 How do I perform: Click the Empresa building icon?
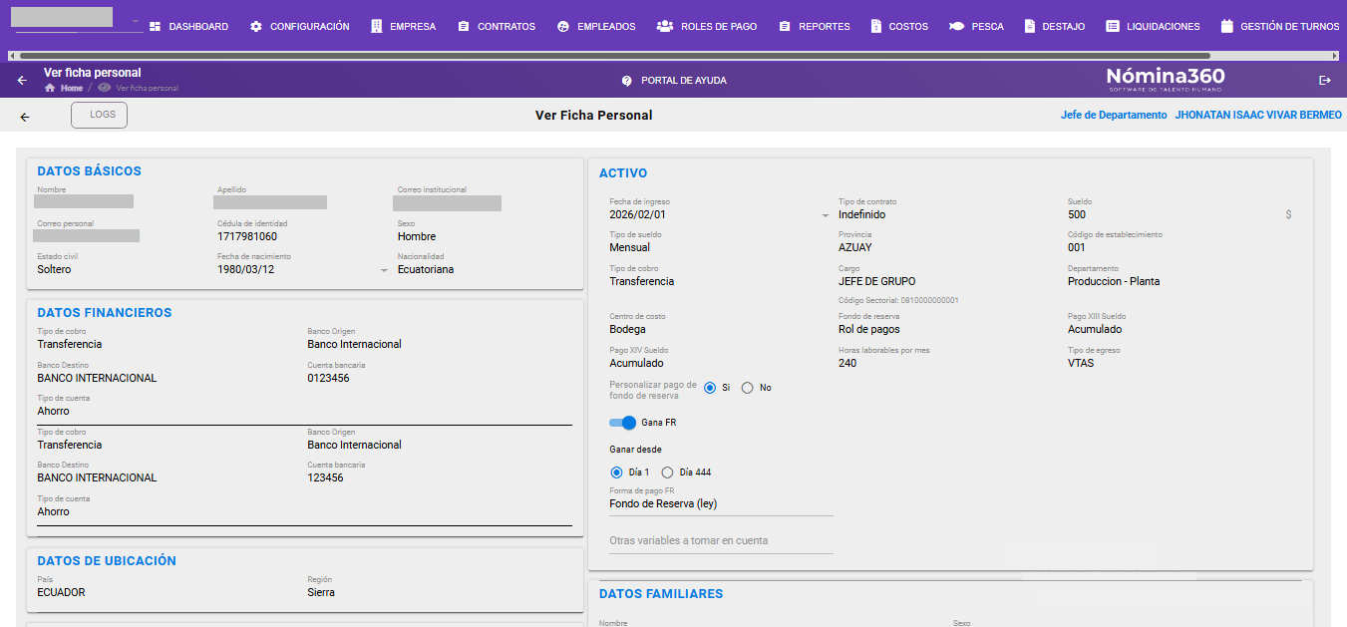click(x=377, y=27)
